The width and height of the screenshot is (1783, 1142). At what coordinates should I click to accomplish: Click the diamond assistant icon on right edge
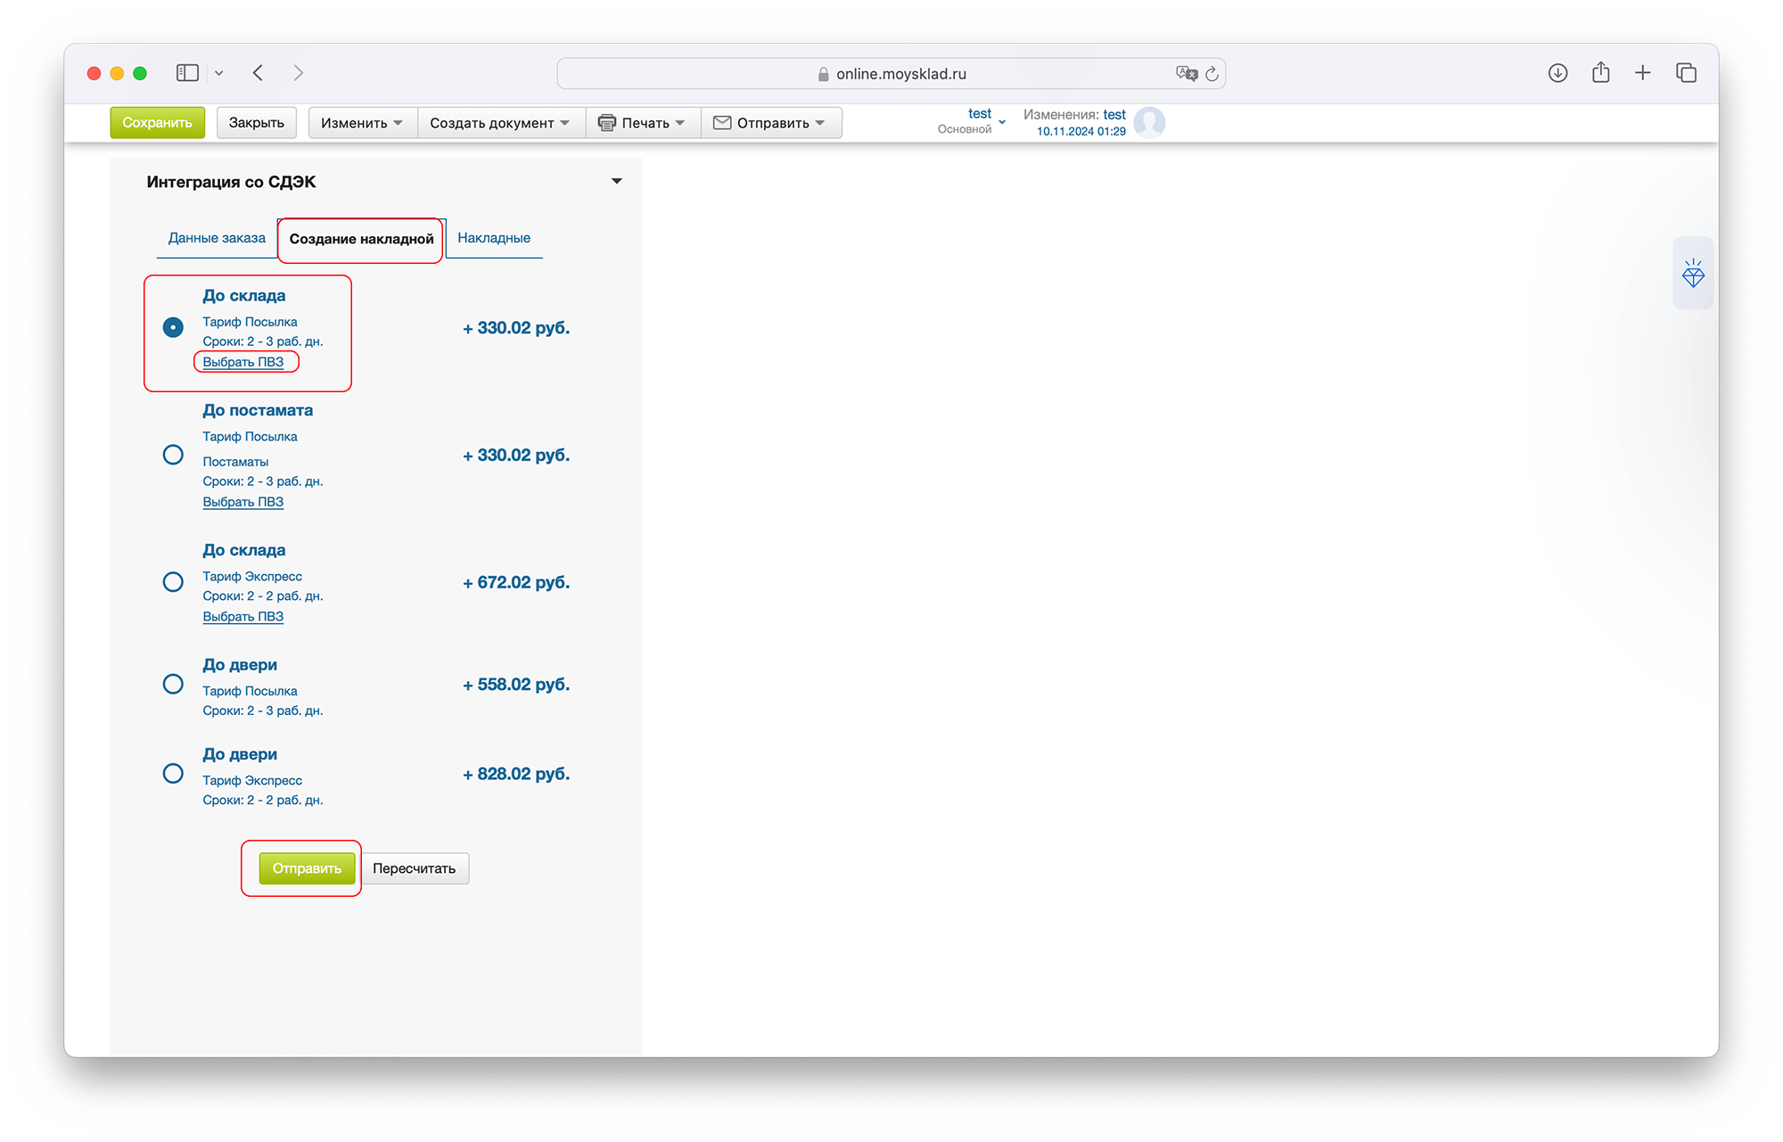1692,274
